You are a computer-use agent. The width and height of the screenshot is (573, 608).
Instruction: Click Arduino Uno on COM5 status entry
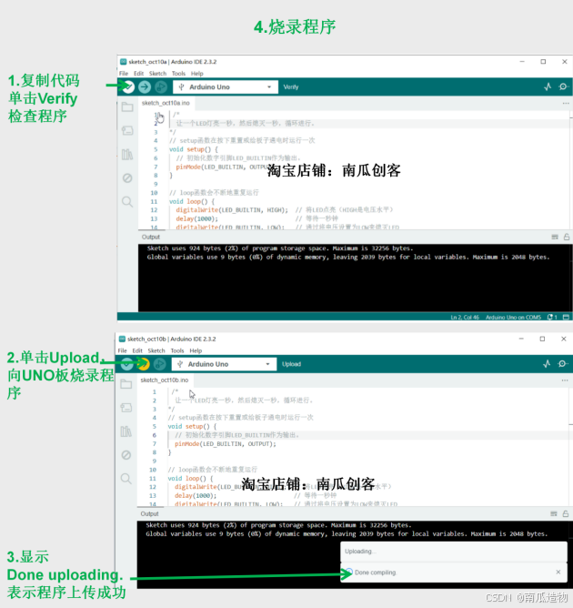click(513, 317)
